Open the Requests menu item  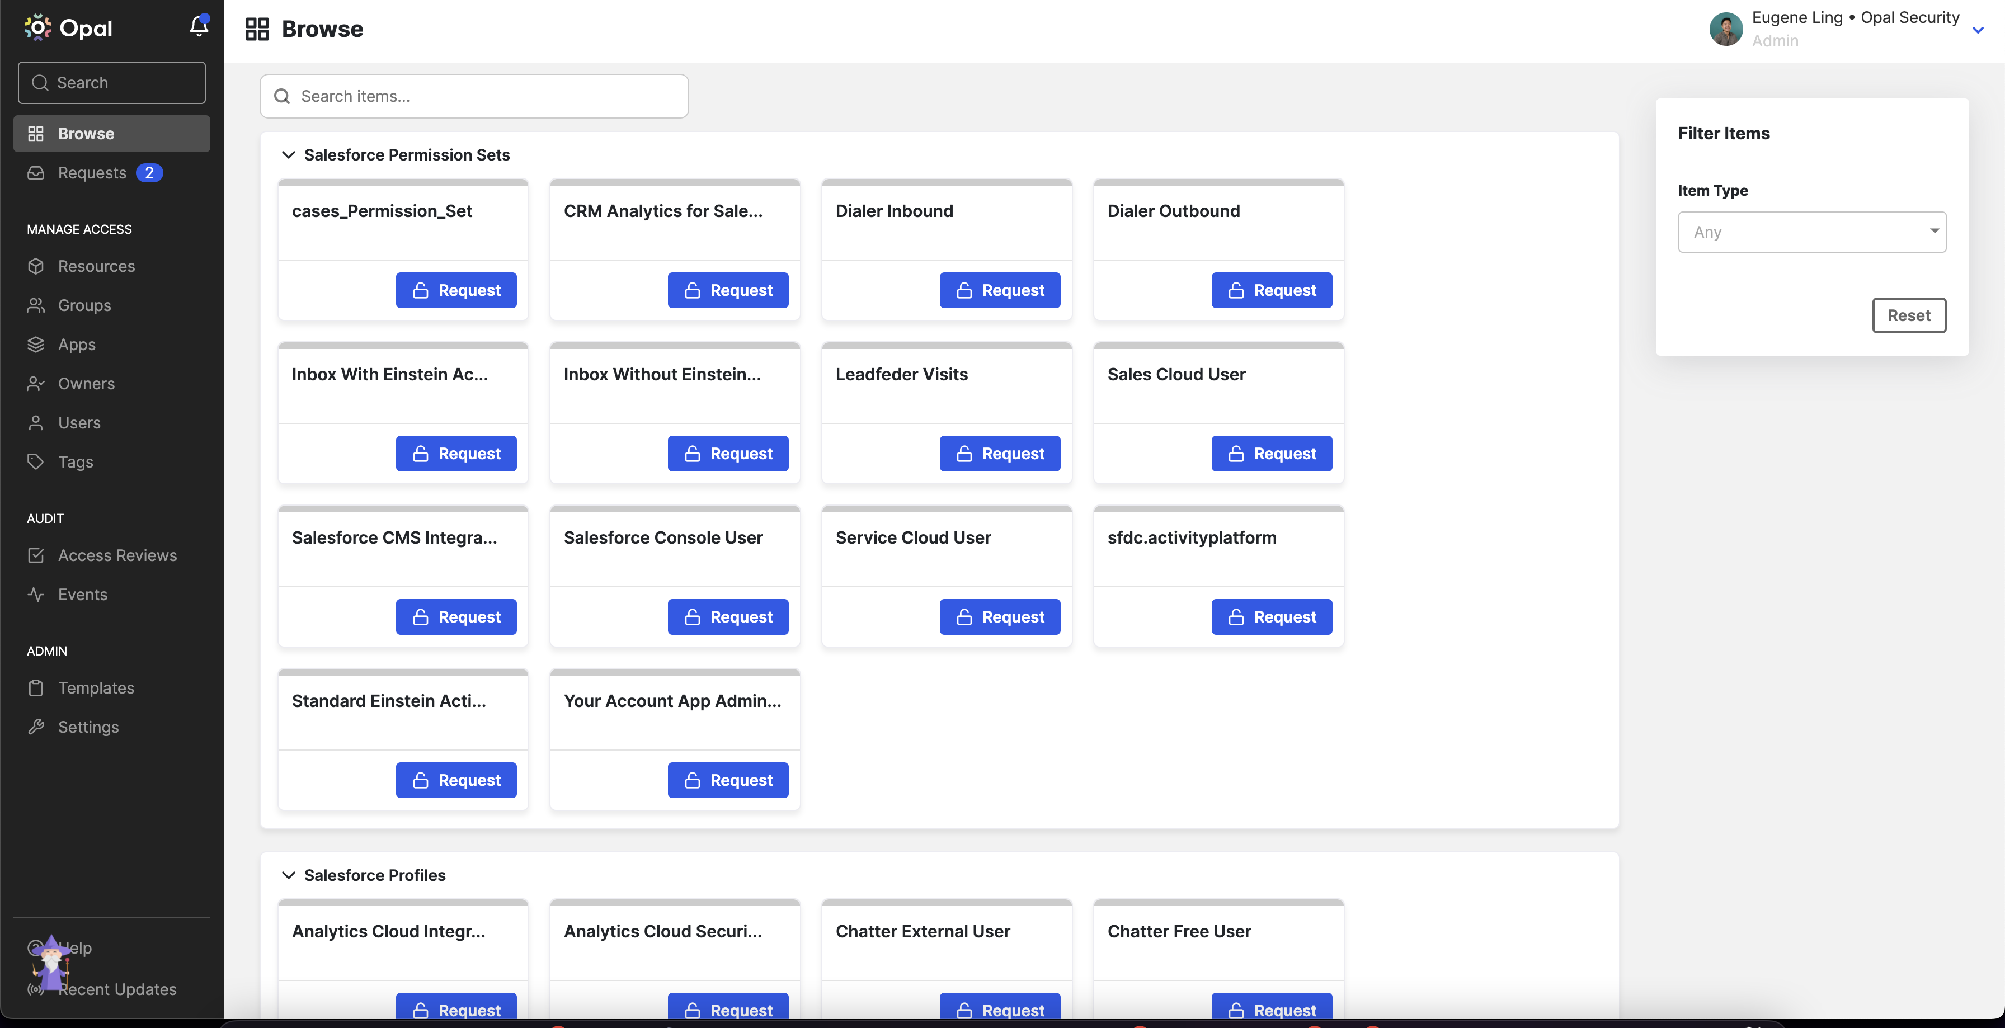(92, 173)
